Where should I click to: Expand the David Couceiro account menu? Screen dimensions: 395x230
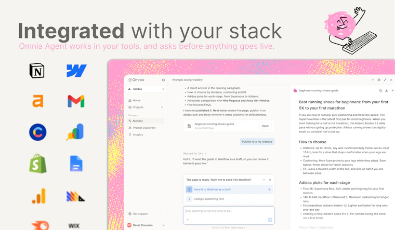tap(164, 225)
